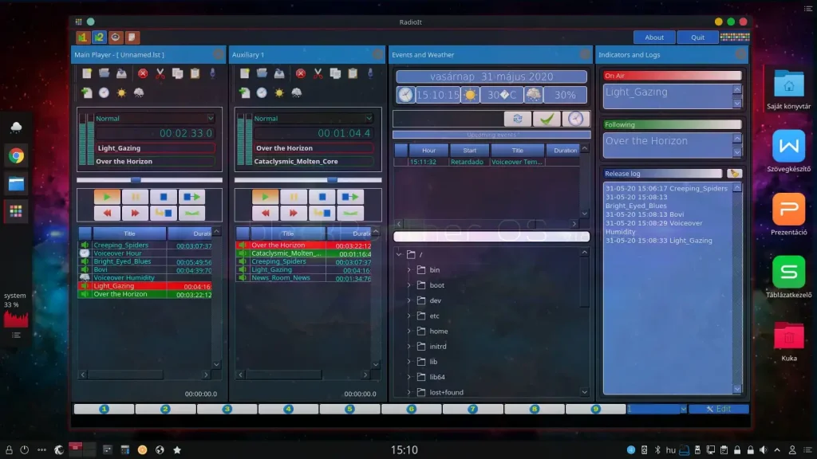Screen dimensions: 817x459
Task: Open the Normal mode dropdown in Main Player
Action: coord(155,119)
